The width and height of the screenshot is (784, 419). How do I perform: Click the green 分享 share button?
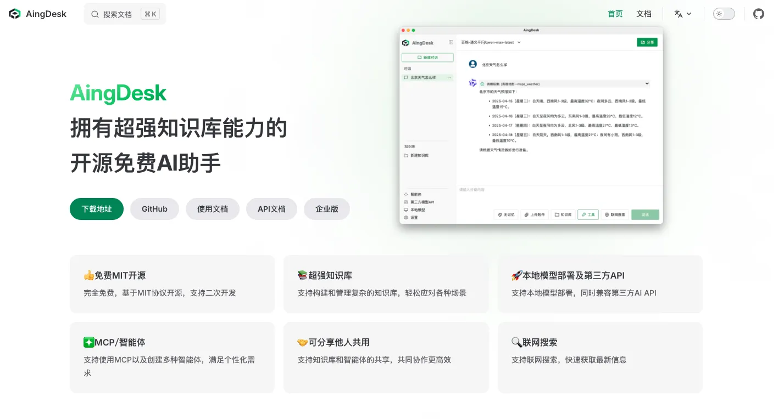tap(647, 42)
